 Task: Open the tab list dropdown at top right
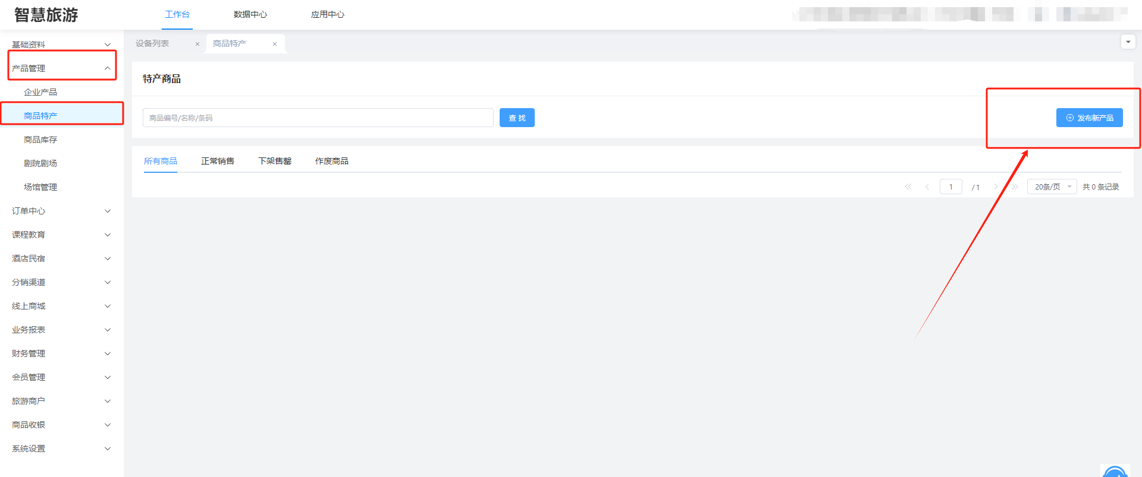point(1128,42)
